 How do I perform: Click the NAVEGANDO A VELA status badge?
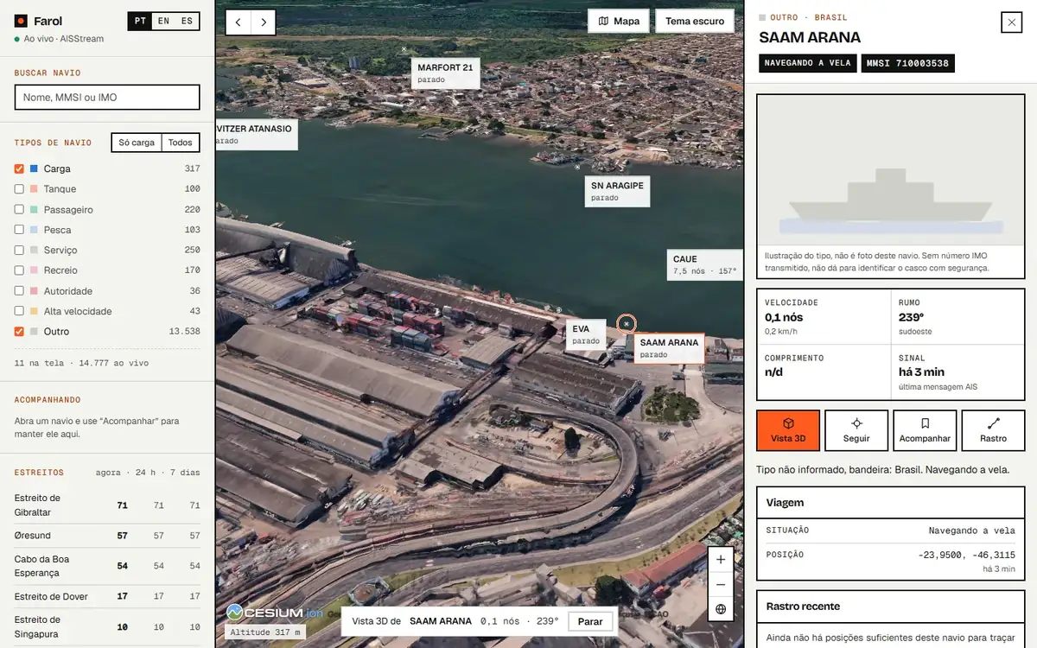point(807,63)
